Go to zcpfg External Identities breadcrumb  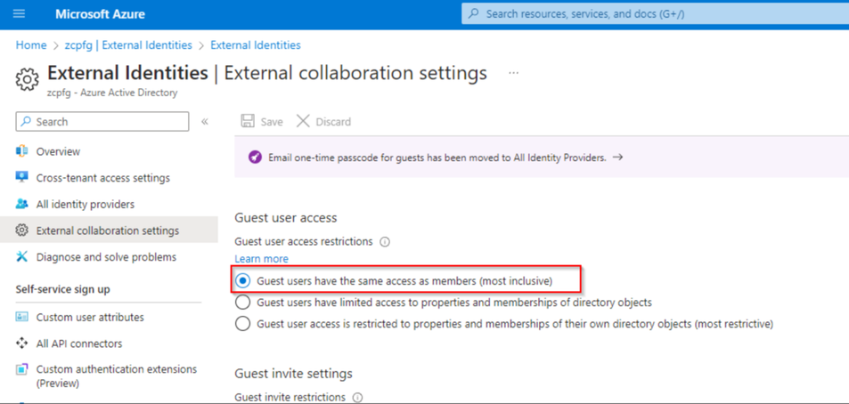point(128,45)
